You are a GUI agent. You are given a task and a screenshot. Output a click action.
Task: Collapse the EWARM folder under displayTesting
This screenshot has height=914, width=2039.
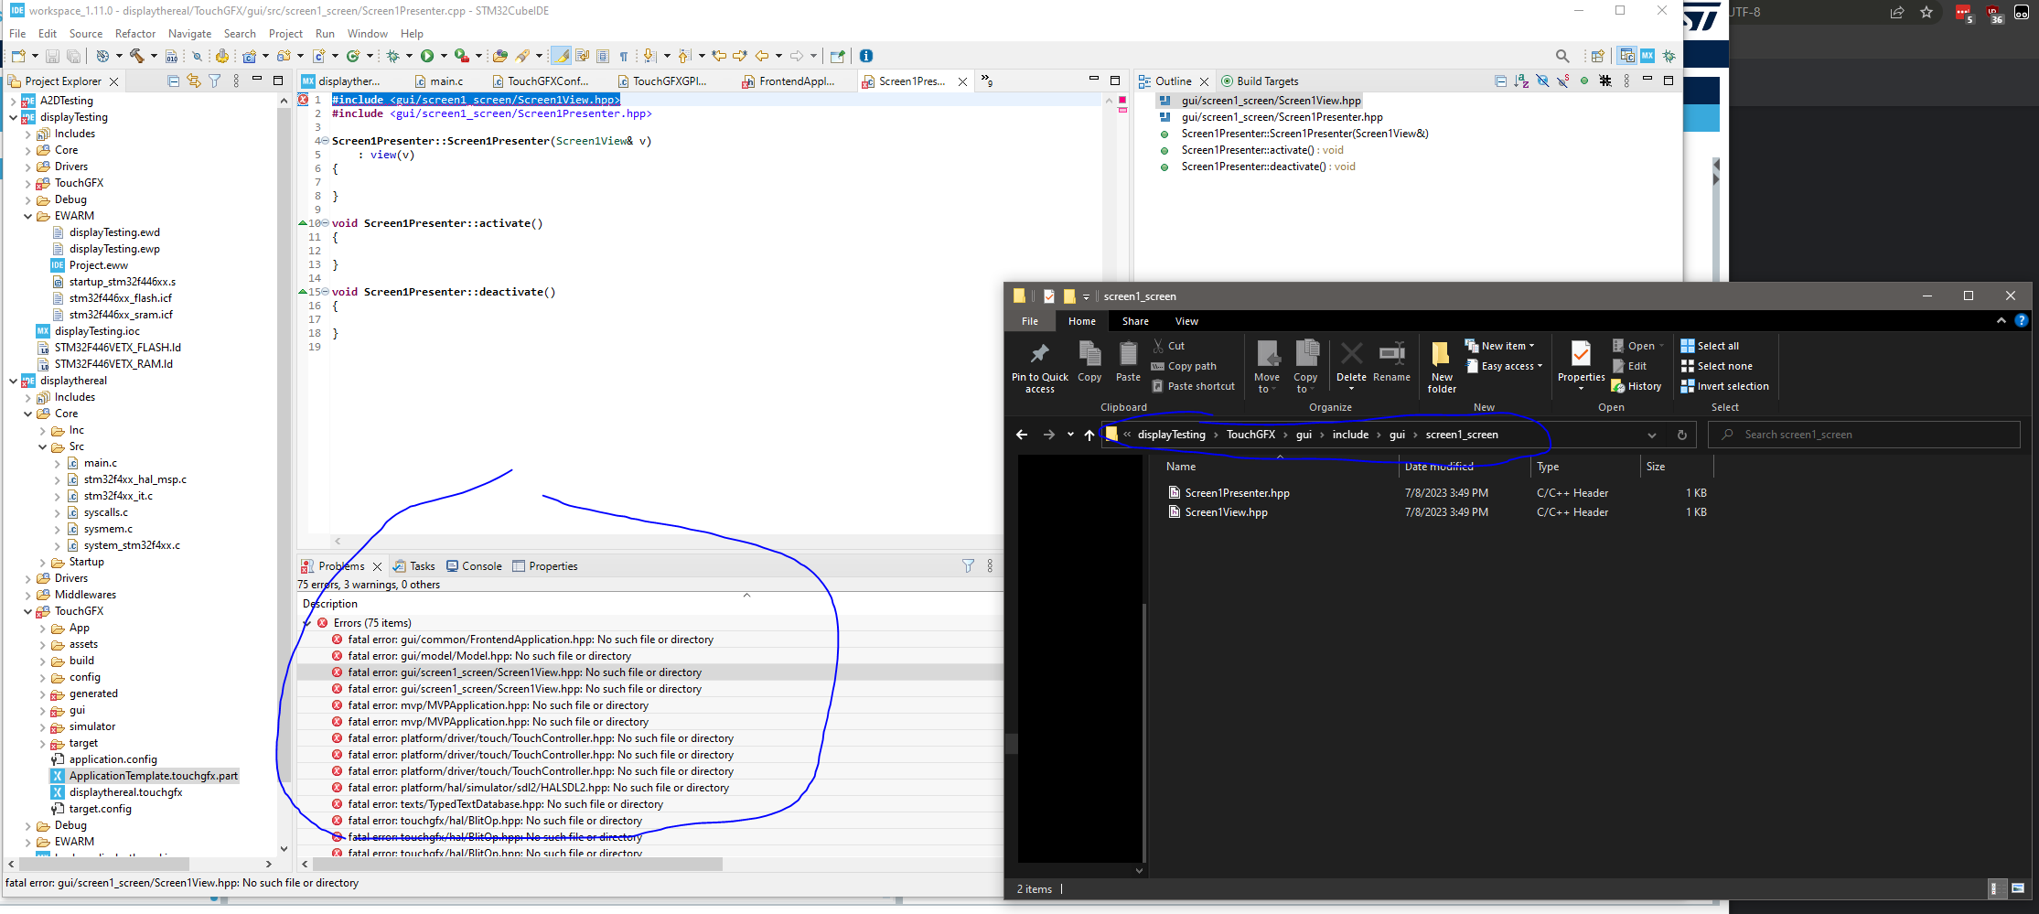28,216
